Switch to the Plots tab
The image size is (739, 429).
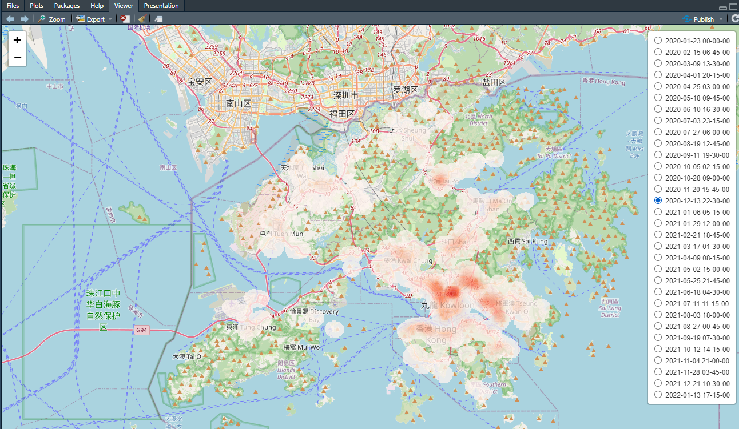coord(37,6)
